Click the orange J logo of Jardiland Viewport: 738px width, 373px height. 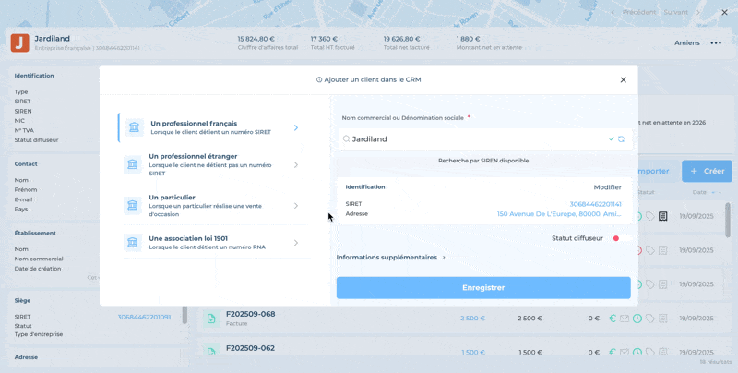click(19, 42)
